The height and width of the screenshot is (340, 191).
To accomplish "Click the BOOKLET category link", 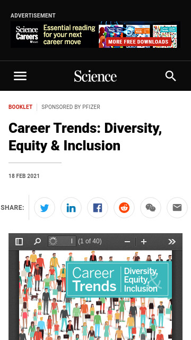I will 20,107.
